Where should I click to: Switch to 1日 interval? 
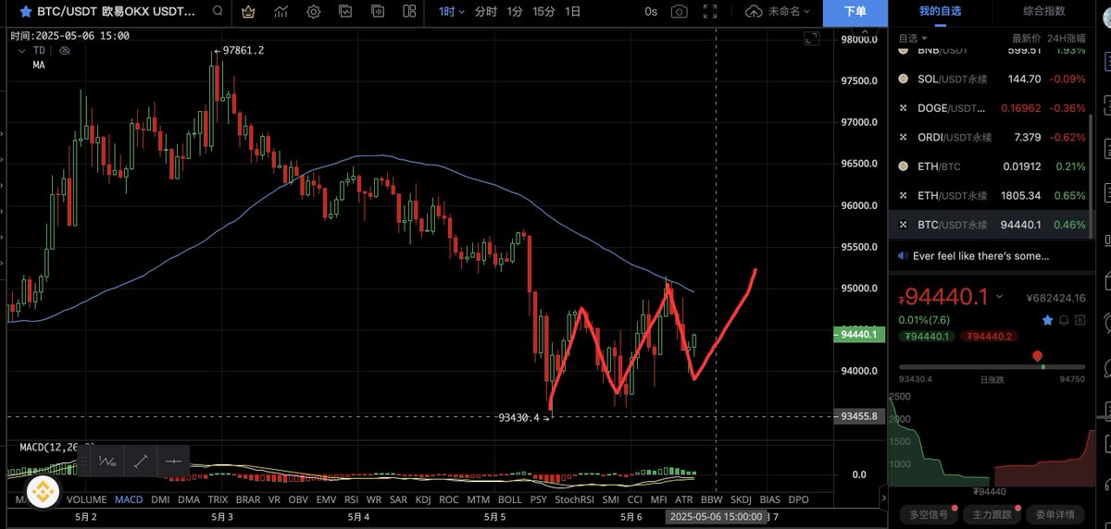click(x=573, y=12)
